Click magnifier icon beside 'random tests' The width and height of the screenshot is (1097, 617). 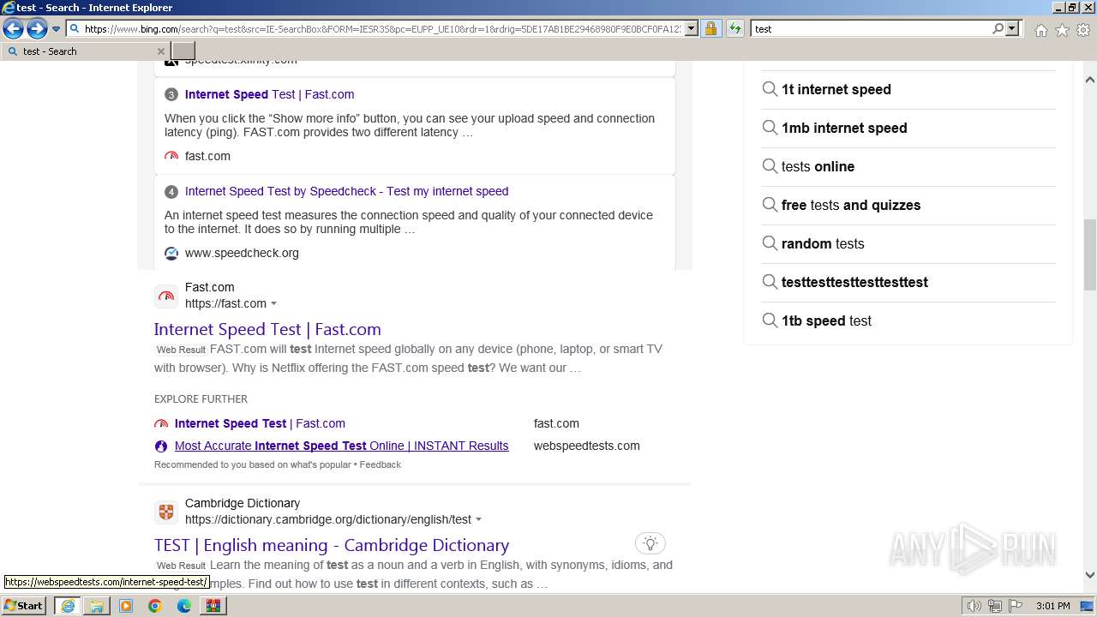[770, 243]
